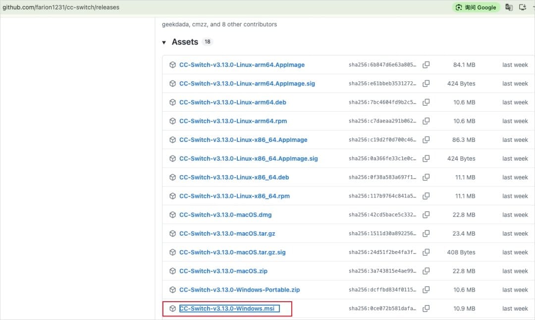The image size is (535, 320).
Task: Copy sha256 hash for Linux-arm64.deb
Action: coord(426,102)
